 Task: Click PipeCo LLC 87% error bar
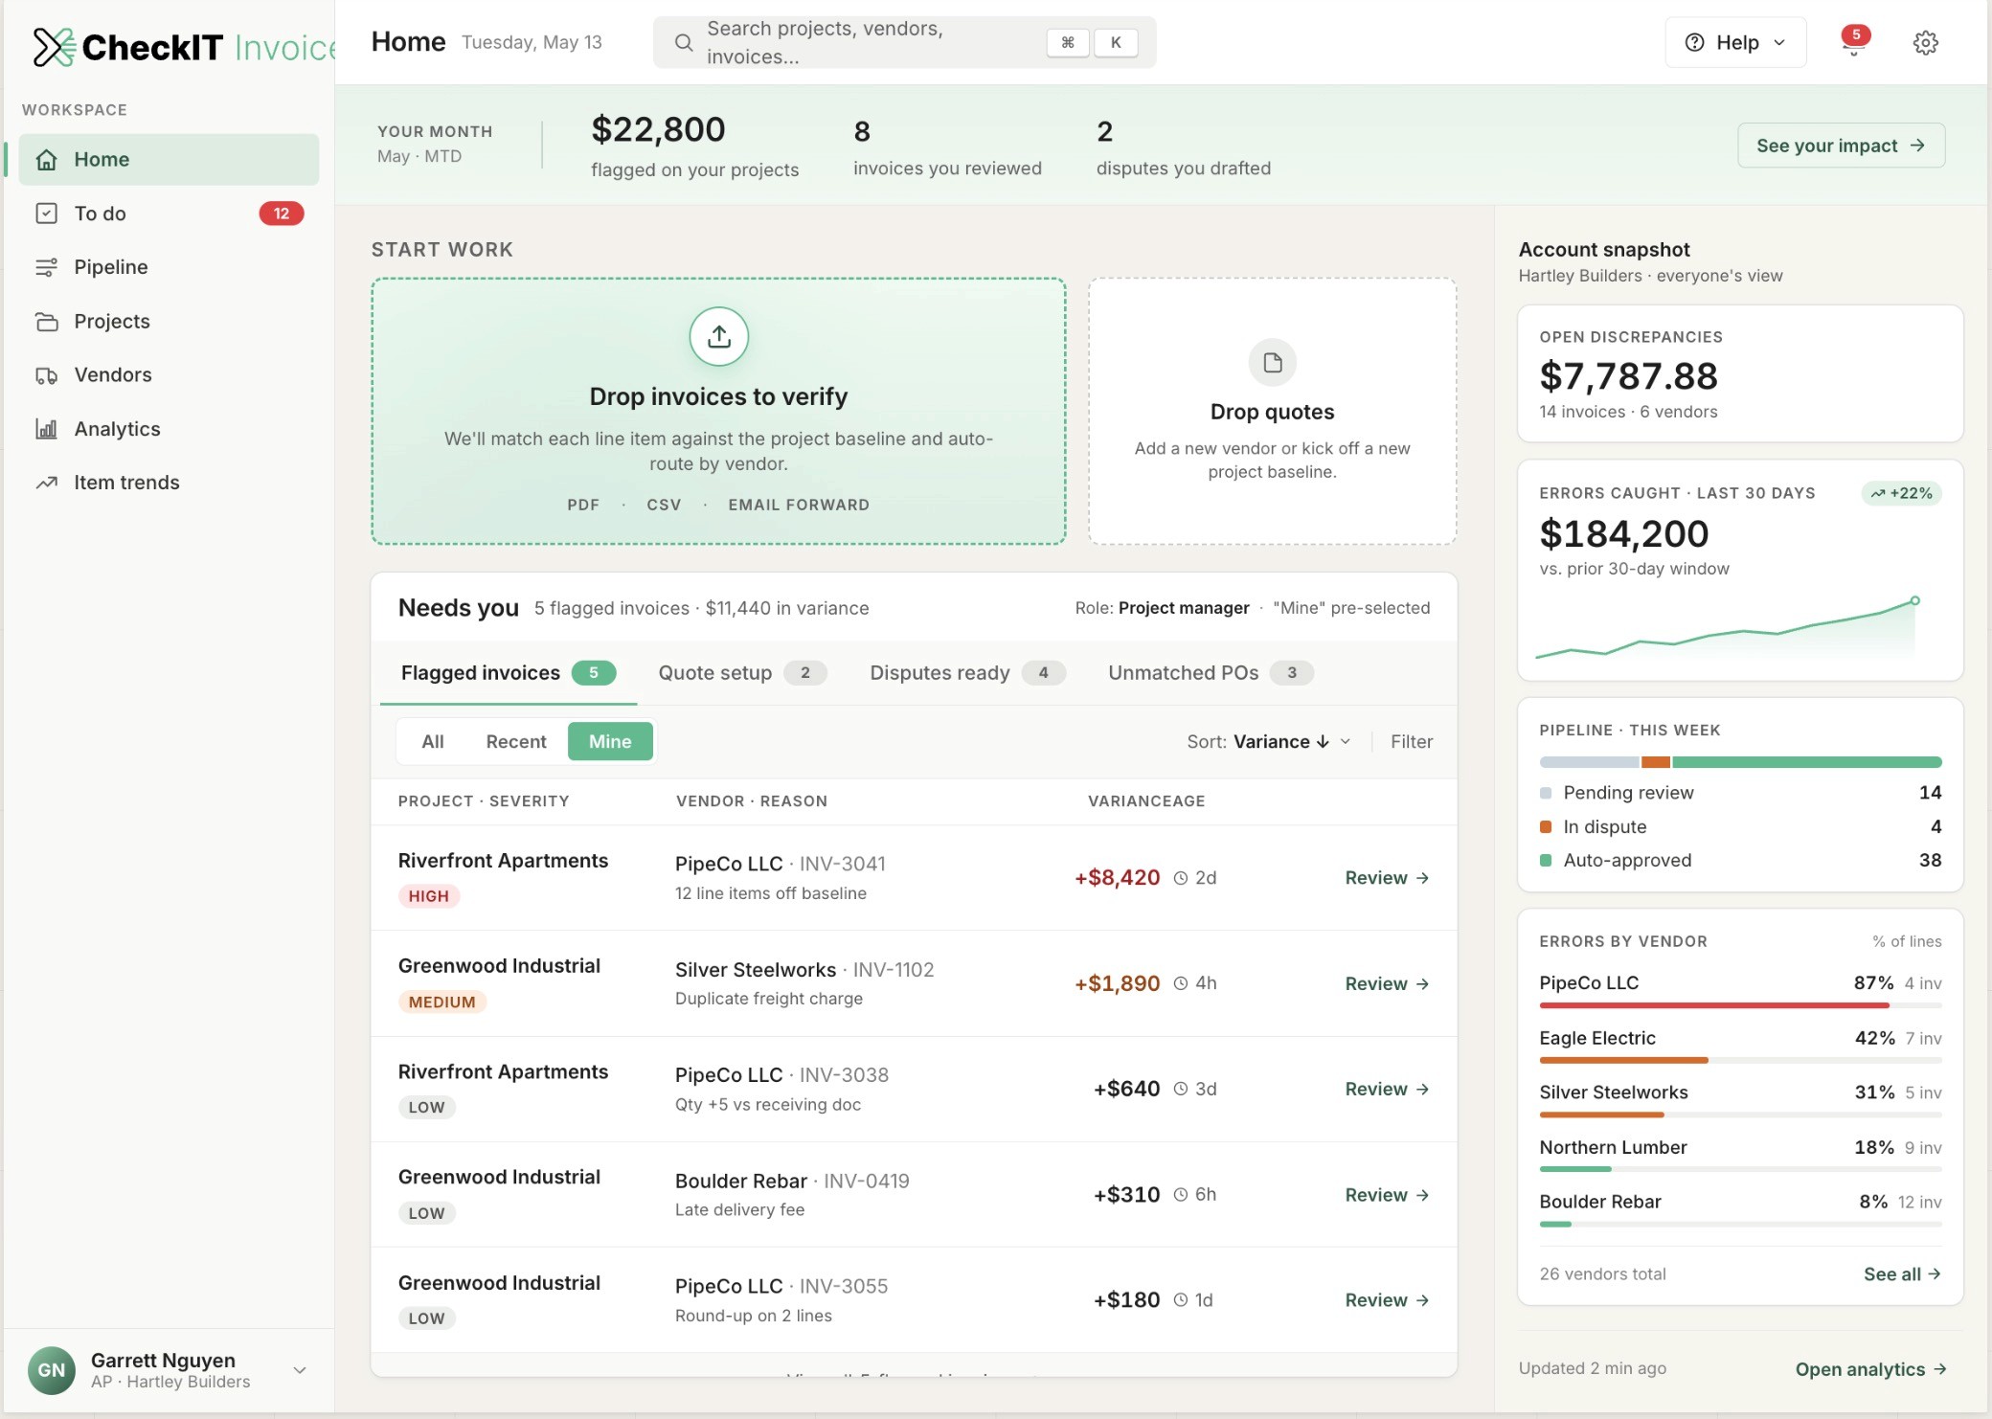1740,1005
